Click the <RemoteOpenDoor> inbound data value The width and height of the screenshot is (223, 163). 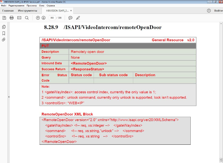tap(89, 63)
